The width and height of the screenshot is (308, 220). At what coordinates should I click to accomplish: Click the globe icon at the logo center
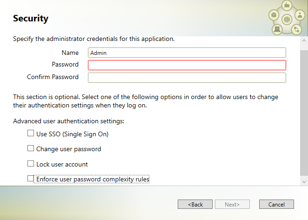tap(287, 20)
